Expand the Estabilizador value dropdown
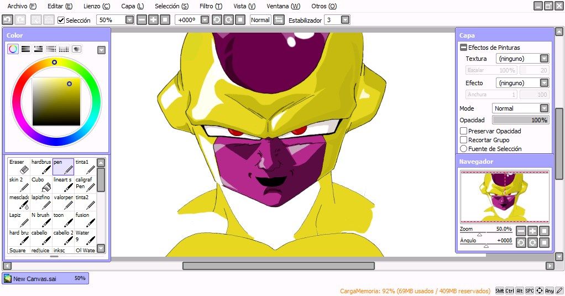The width and height of the screenshot is (565, 296). [345, 20]
